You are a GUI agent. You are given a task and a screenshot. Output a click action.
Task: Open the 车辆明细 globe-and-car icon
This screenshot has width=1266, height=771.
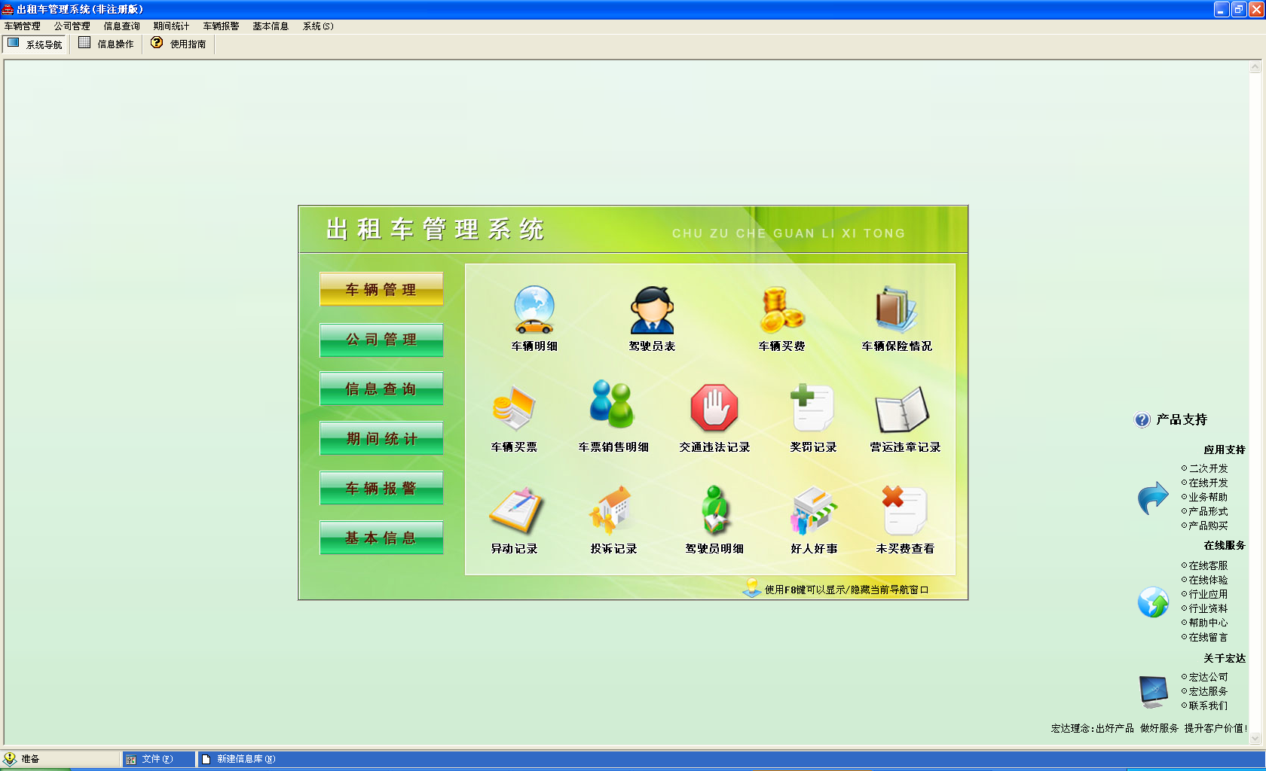click(x=534, y=309)
